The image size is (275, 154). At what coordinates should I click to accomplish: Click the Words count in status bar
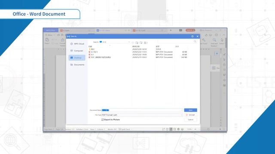(112, 129)
